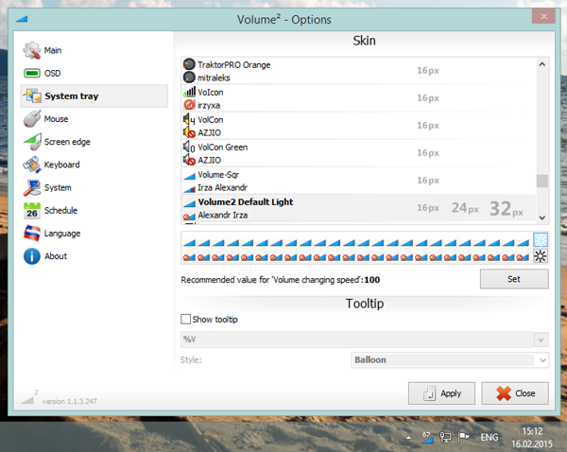Close the Volume2 Options window
This screenshot has width=567, height=452.
[x=543, y=16]
